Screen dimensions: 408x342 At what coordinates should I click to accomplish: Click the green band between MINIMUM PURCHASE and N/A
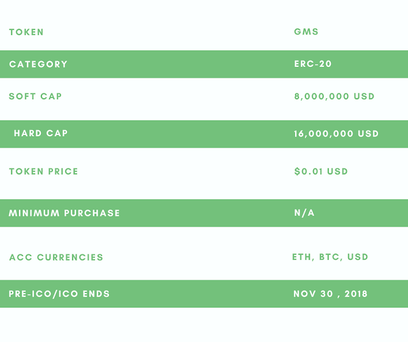coord(204,213)
